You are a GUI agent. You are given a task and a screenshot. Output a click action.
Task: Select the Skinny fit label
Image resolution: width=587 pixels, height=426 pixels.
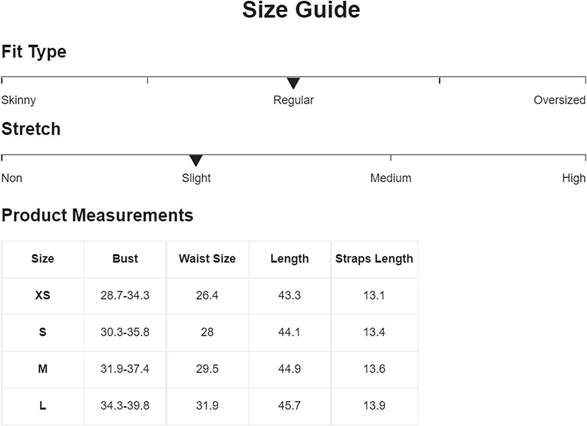[x=18, y=100]
